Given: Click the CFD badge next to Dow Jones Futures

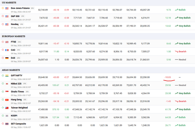Looking at the screenshot, I should [32, 8].
